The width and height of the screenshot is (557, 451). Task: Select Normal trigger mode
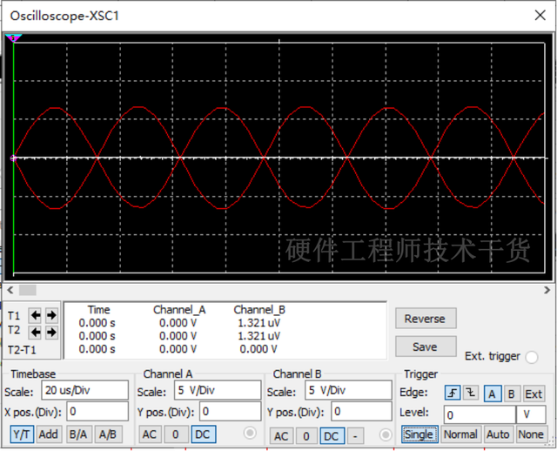[460, 434]
